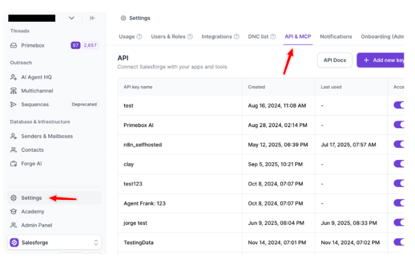Expand the Salesforge workspace switcher arrows
This screenshot has width=415, height=261.
coord(96,242)
